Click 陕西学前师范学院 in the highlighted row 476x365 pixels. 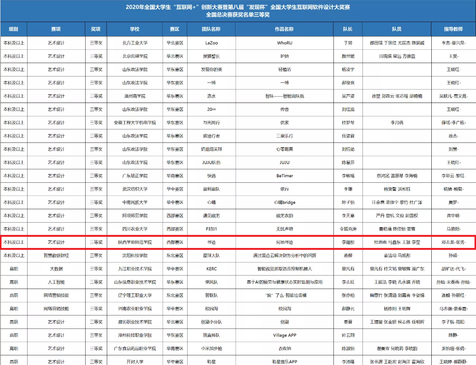coord(135,242)
